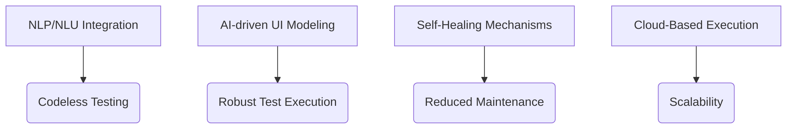The image size is (795, 131).
Task: Click arrowhead pointing into Scalability
Action: point(696,80)
